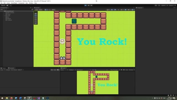Select the Player object in Hierarchy
Viewport: 177px width, 100px height.
click(x=9, y=14)
